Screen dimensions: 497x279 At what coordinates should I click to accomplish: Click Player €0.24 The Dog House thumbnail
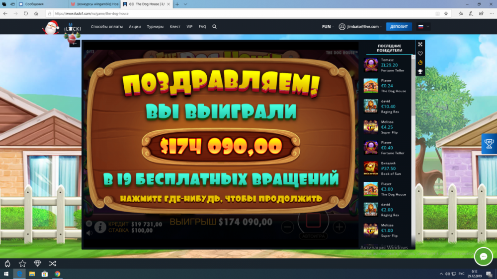tap(371, 86)
